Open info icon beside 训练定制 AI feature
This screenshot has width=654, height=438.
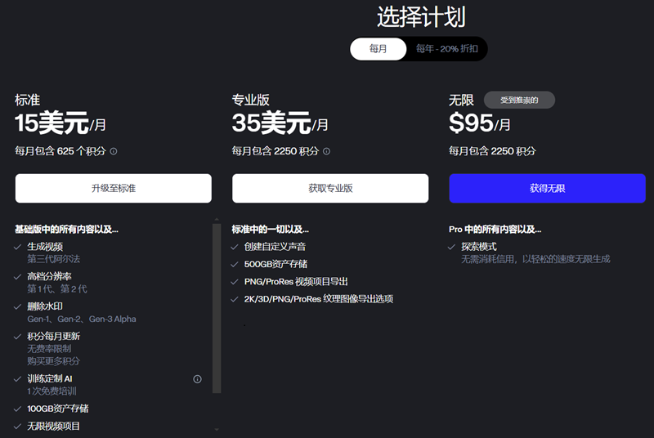tap(197, 379)
